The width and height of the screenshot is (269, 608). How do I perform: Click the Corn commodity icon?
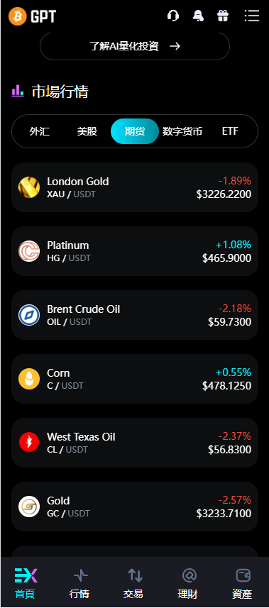pos(29,379)
